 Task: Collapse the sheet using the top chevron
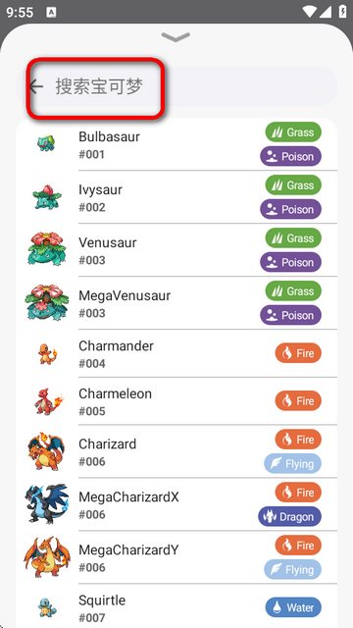[x=176, y=37]
